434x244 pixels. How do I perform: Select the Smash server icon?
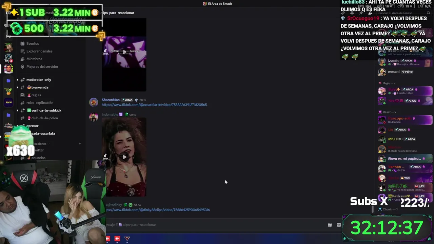coord(8,102)
